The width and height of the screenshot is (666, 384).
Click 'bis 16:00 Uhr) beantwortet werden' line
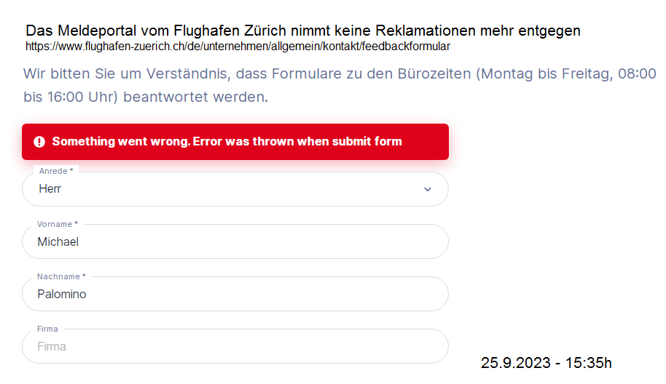tap(146, 96)
